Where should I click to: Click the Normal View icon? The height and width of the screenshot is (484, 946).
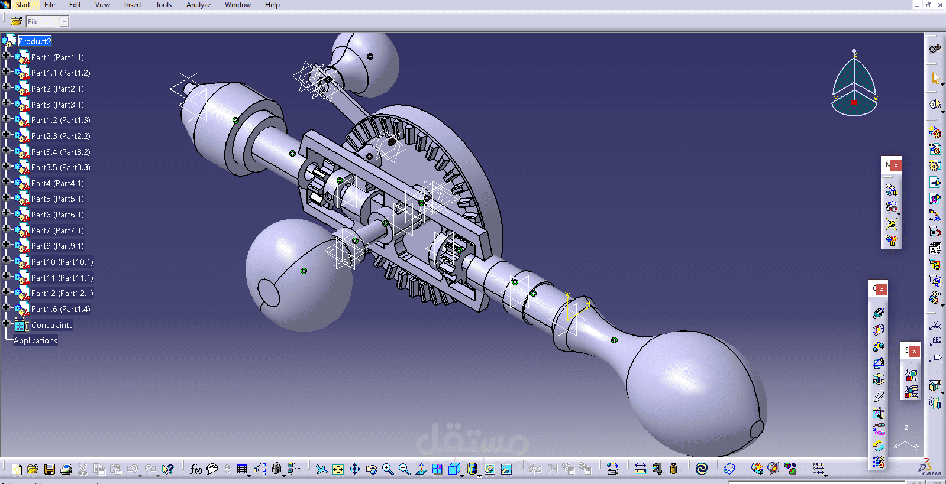(421, 469)
